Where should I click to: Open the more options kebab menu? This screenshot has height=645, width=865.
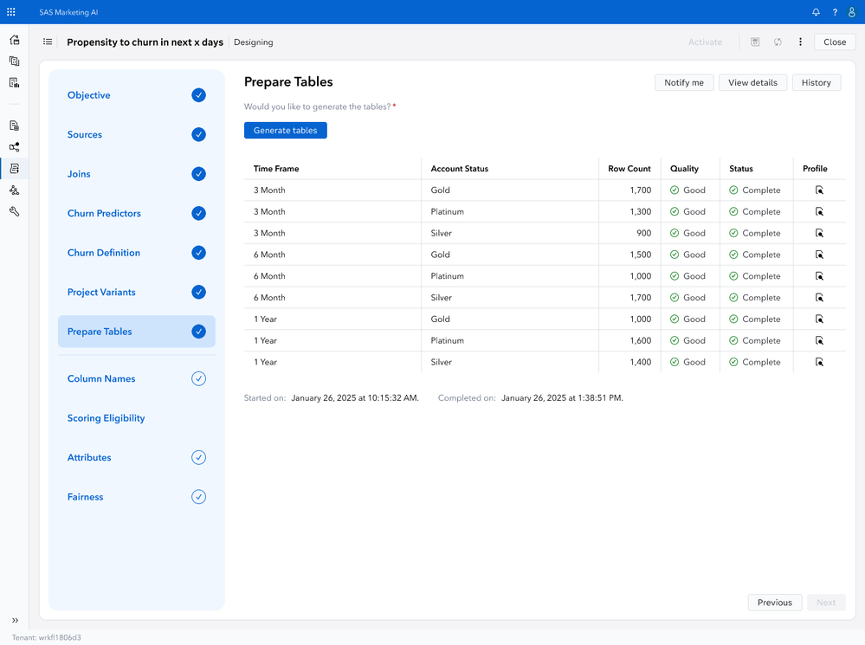pyautogui.click(x=799, y=42)
